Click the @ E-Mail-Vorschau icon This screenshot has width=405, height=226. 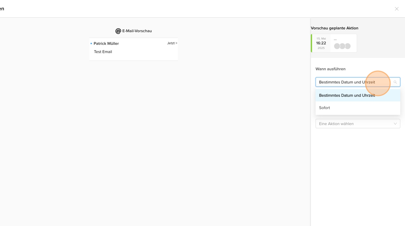tap(118, 31)
